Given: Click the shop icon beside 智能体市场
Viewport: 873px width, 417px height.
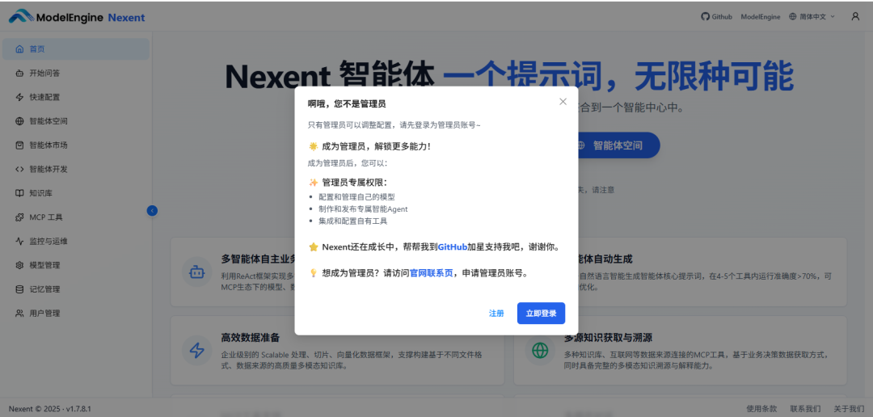Looking at the screenshot, I should pyautogui.click(x=19, y=145).
